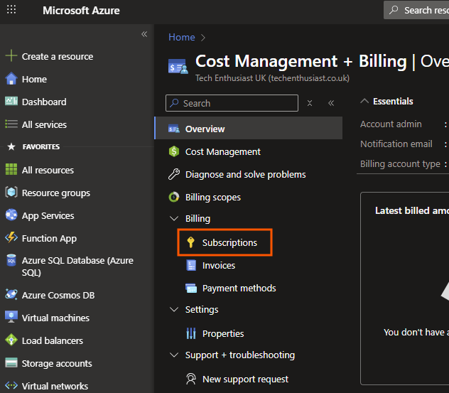Click the 'Account admin' label
Screen dimensions: 449x393
pyautogui.click(x=391, y=124)
